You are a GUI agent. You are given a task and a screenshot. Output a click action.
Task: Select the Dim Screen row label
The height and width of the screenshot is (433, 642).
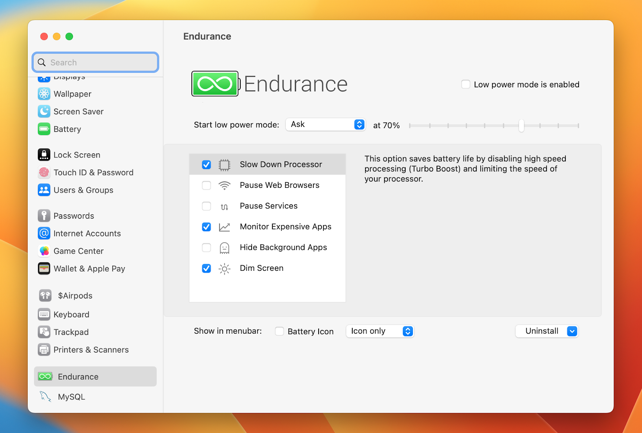point(262,268)
